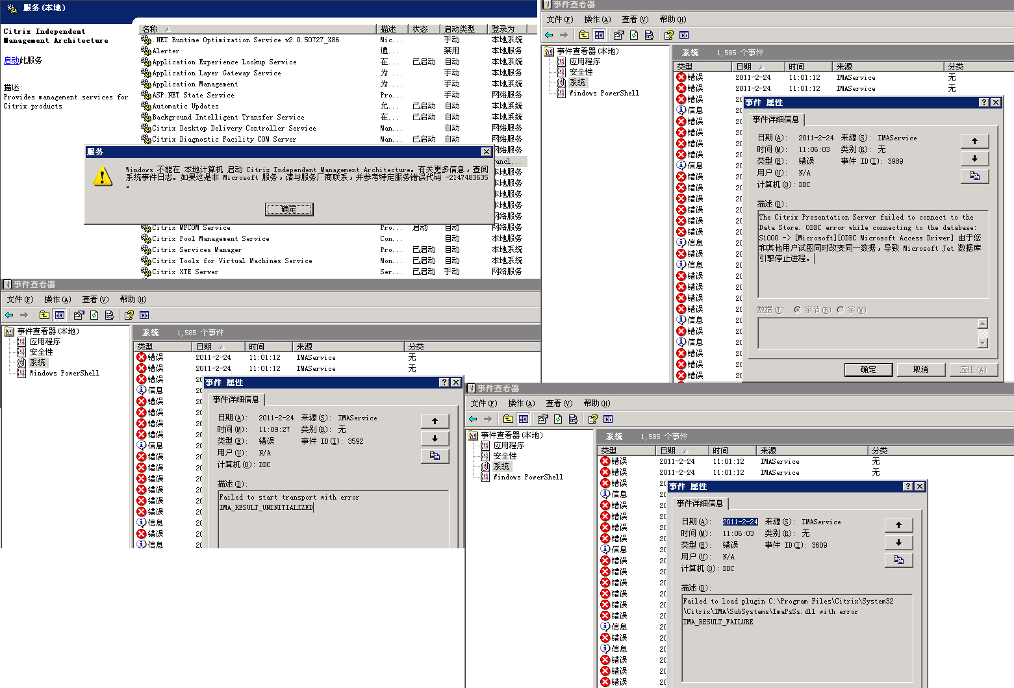Viewport: 1014px width, 688px height.
Task: Click previous event up arrow in event 3989 dialog
Action: (x=974, y=141)
